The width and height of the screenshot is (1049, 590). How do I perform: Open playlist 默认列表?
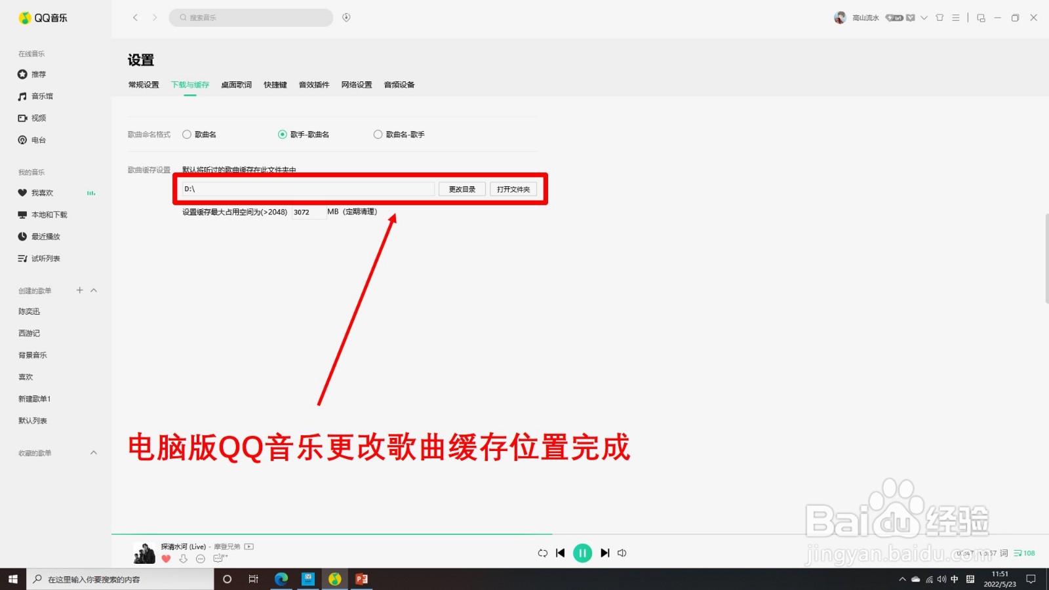[x=33, y=421]
